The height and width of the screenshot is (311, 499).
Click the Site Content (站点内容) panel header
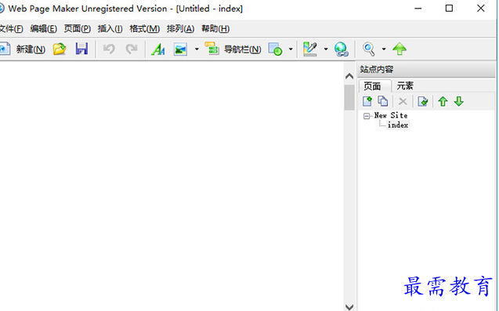coord(426,70)
